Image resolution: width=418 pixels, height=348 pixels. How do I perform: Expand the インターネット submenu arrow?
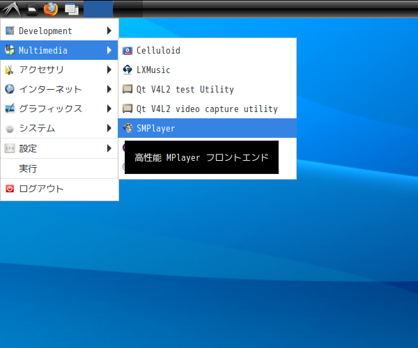click(109, 89)
